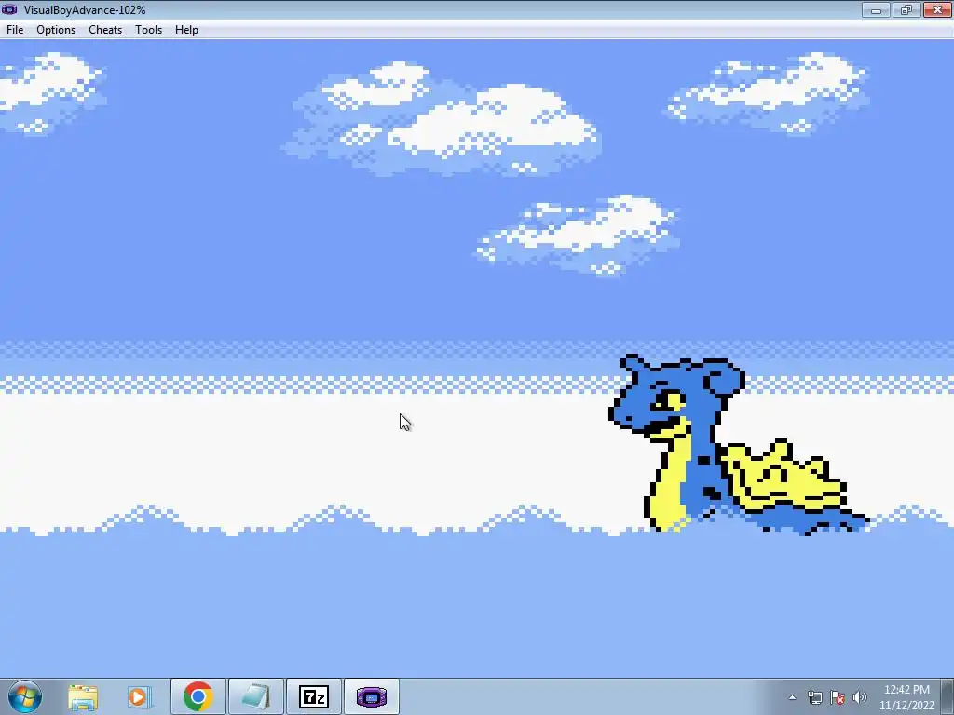Open the volume speaker icon
The height and width of the screenshot is (715, 954).
[x=860, y=697]
